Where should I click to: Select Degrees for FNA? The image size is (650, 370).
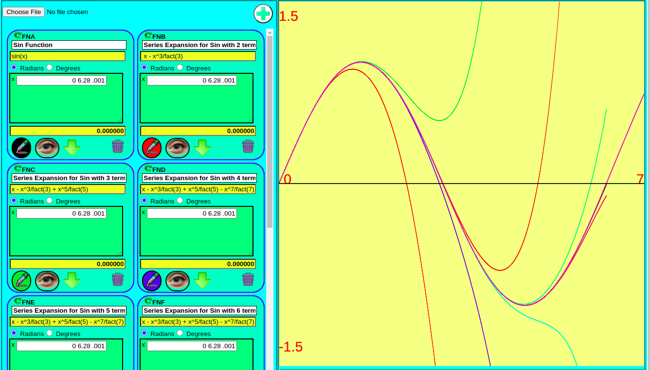(x=49, y=67)
